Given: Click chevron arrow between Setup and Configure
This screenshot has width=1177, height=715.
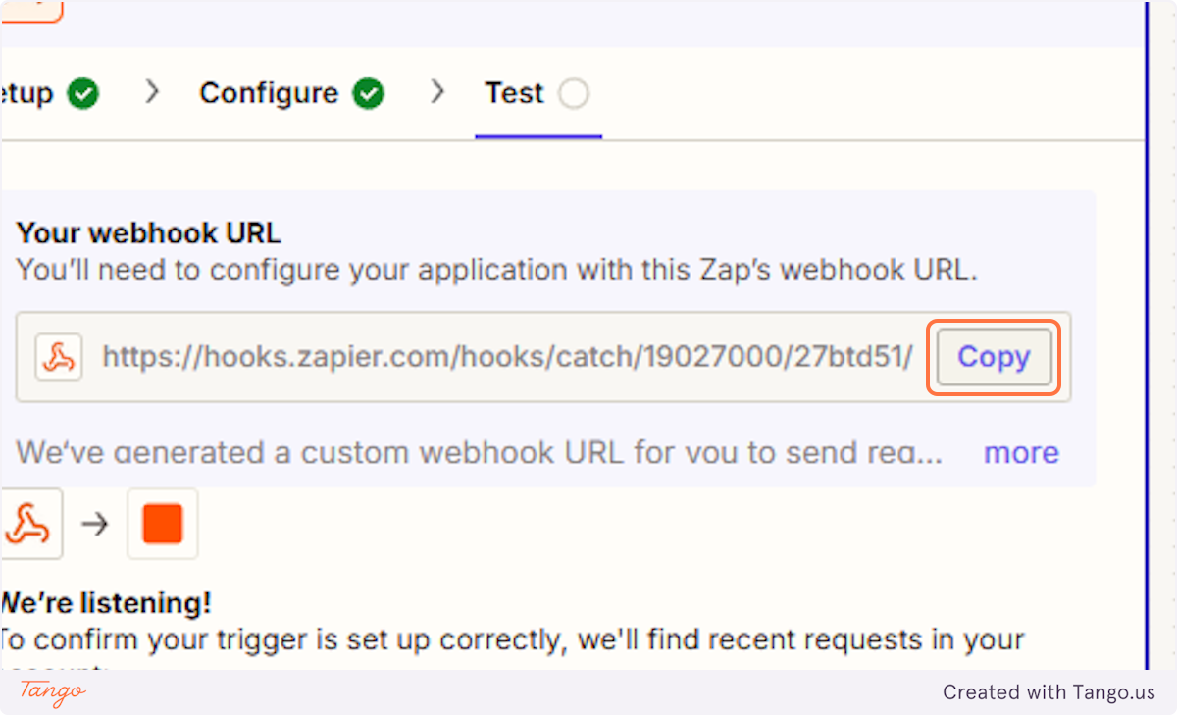Looking at the screenshot, I should point(152,93).
